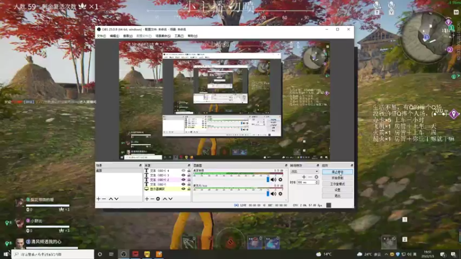Select the scene entry in Scenes list
Screen dimensions: 461x259
coord(119,170)
